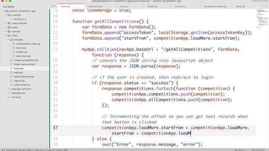This screenshot has height=151, width=269.
Task: Switch to the server.js tab
Action: pyautogui.click(x=129, y=7)
